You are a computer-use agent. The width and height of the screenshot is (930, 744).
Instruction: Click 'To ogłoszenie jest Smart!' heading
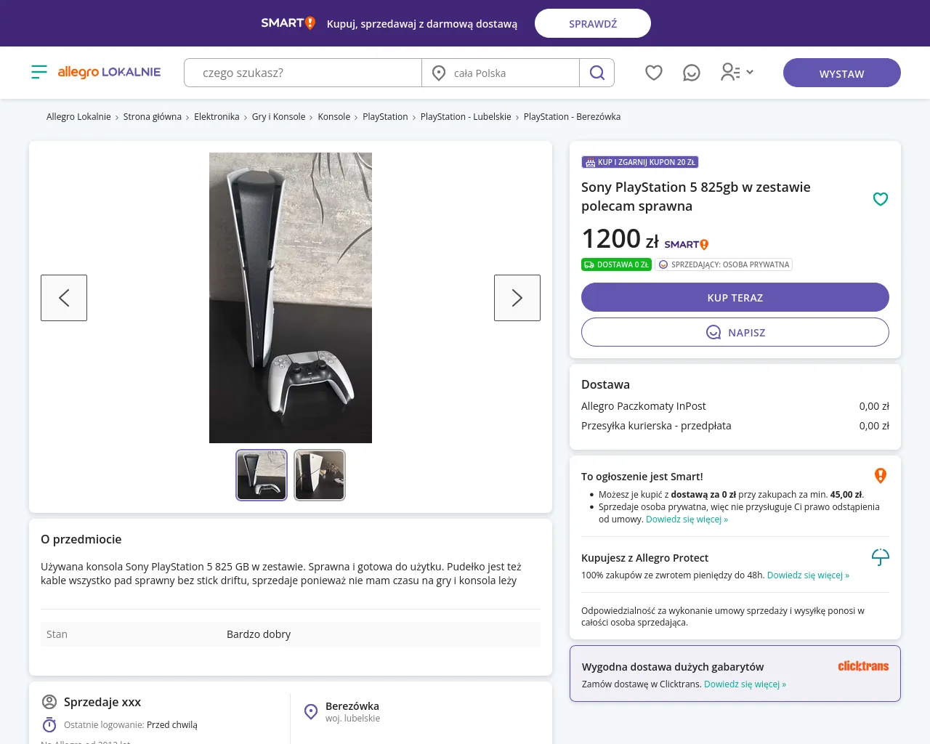tap(642, 477)
